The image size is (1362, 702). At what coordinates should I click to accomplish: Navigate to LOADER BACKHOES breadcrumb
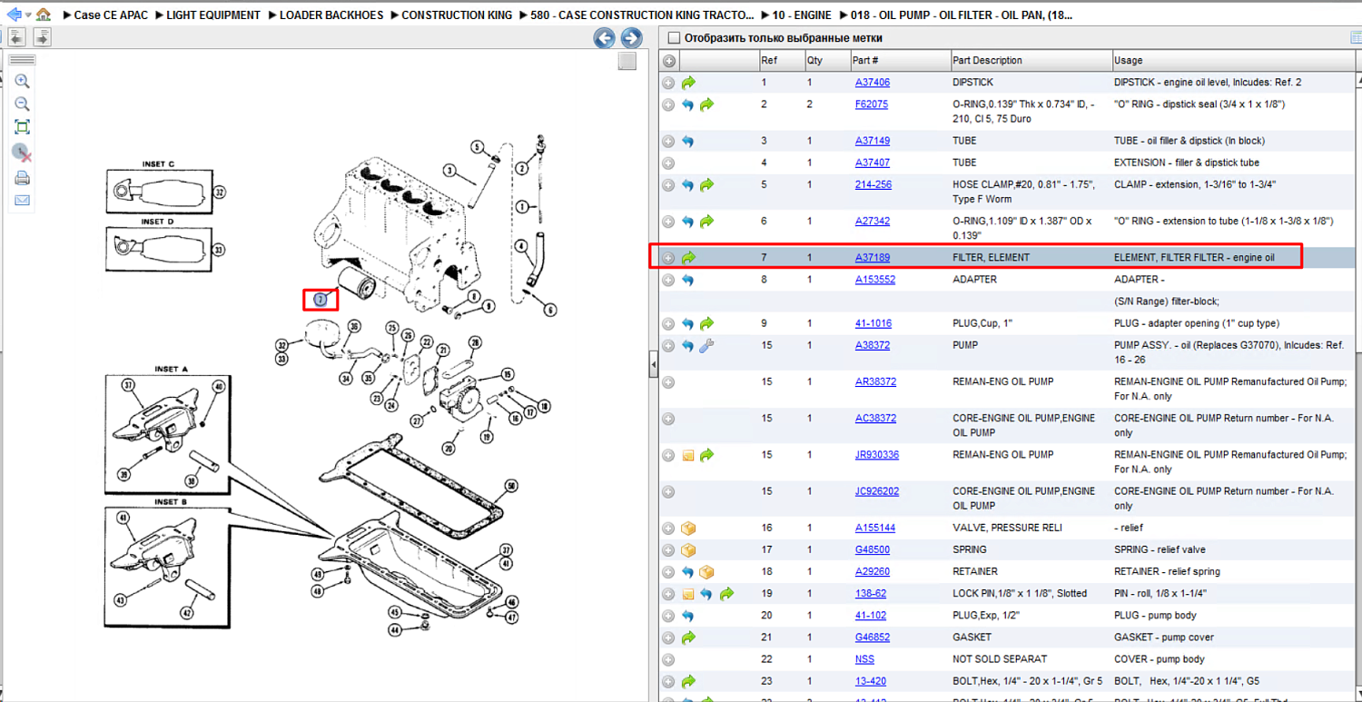pos(331,15)
